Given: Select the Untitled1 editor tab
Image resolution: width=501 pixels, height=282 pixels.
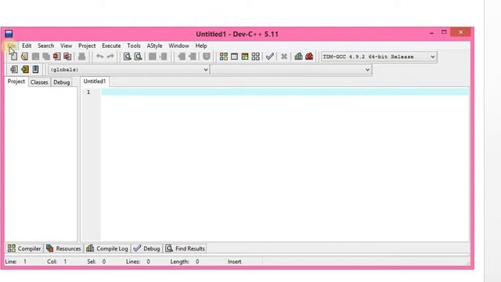Looking at the screenshot, I should (95, 81).
